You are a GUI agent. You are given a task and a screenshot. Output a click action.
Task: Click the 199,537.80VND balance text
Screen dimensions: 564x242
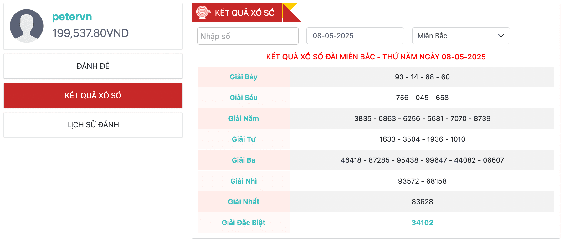[90, 33]
